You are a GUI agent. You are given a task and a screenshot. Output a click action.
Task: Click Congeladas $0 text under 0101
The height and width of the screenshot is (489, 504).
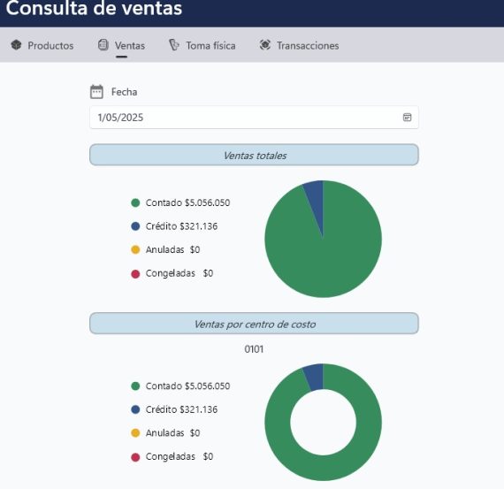[x=179, y=457]
